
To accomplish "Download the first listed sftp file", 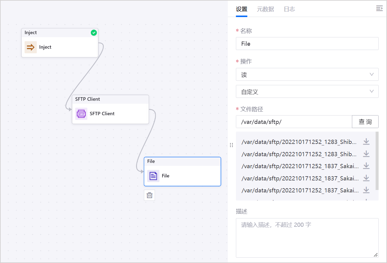I will (x=366, y=142).
